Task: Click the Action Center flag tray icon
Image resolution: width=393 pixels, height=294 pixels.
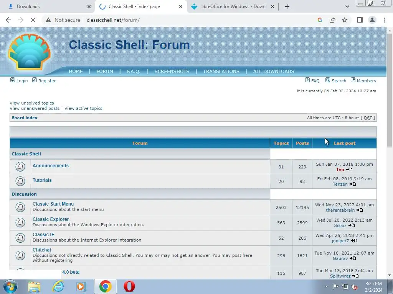Action: 335,287
